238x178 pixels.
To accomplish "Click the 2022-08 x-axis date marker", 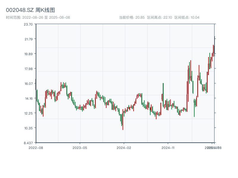I will [x=36, y=147].
